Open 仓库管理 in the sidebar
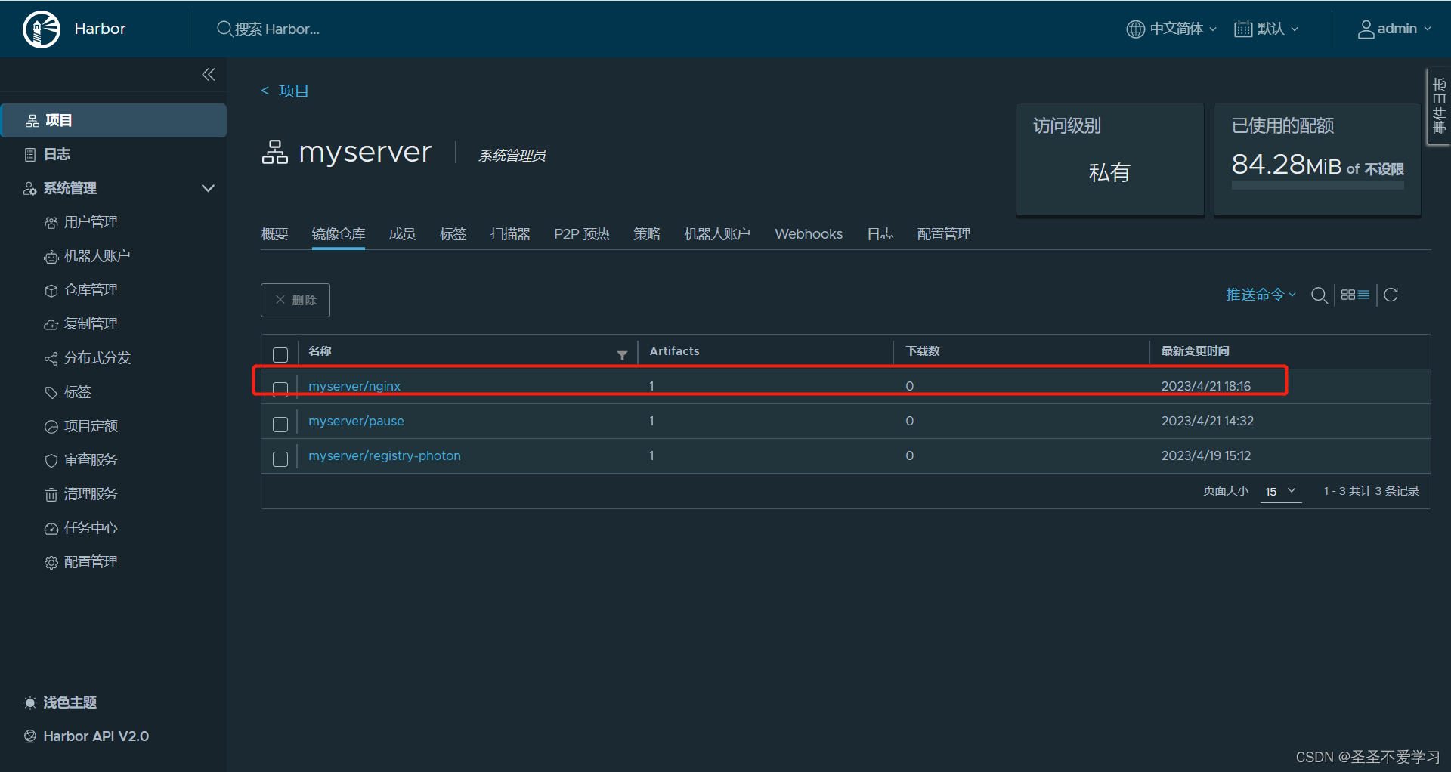Image resolution: width=1451 pixels, height=772 pixels. (91, 290)
